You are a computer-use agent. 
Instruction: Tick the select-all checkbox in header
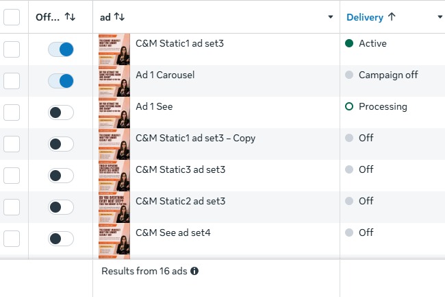[12, 16]
